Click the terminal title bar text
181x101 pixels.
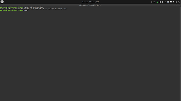pos(91,5)
